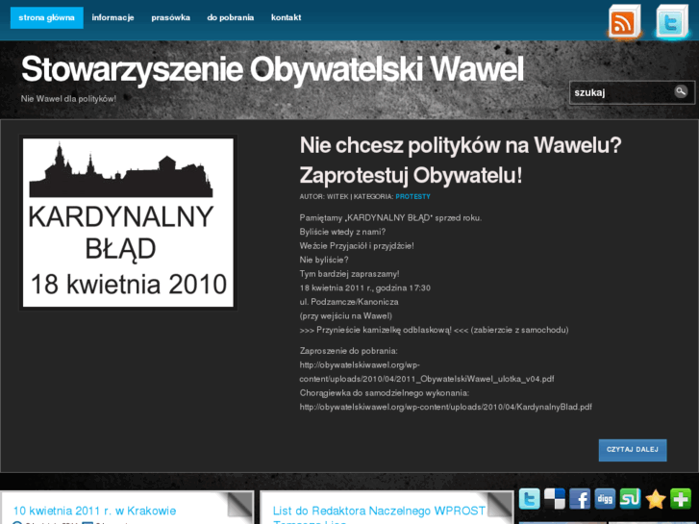Open the RSS feed icon
Image resolution: width=699 pixels, height=524 pixels.
click(625, 22)
